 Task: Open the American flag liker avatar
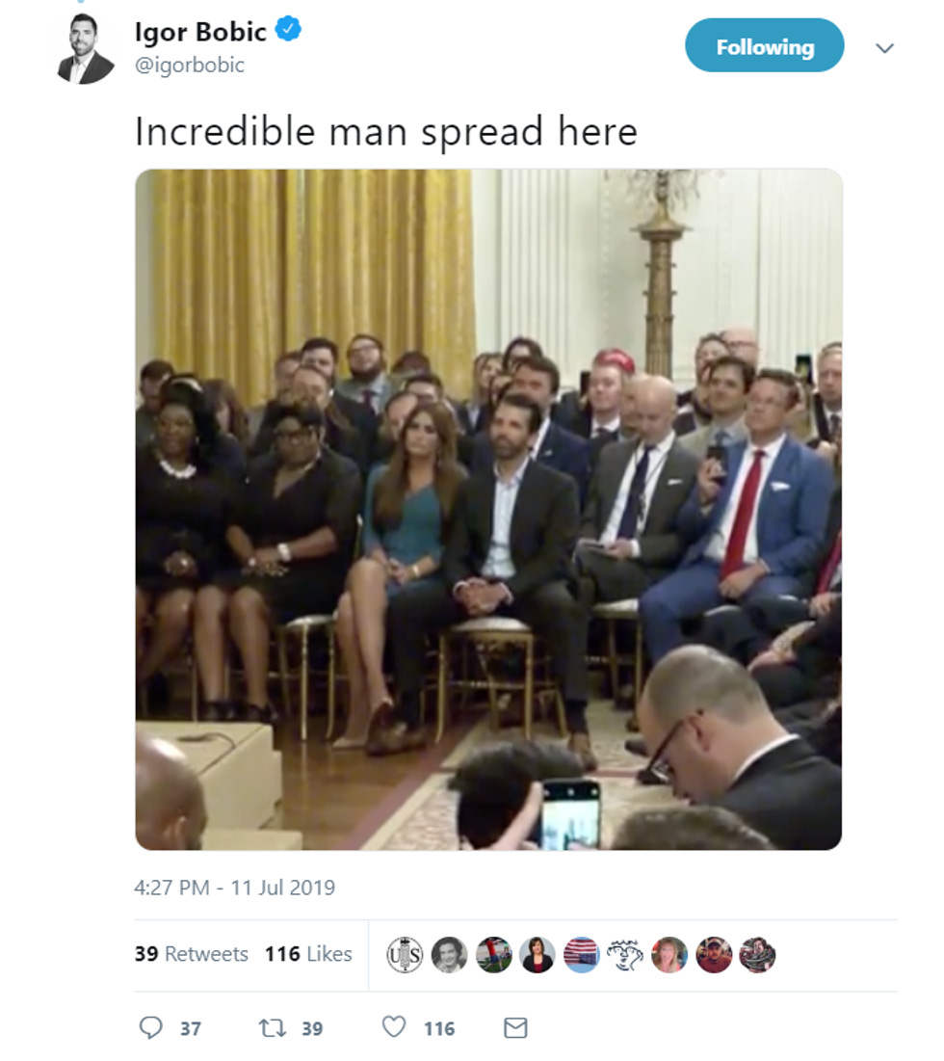pyautogui.click(x=582, y=955)
